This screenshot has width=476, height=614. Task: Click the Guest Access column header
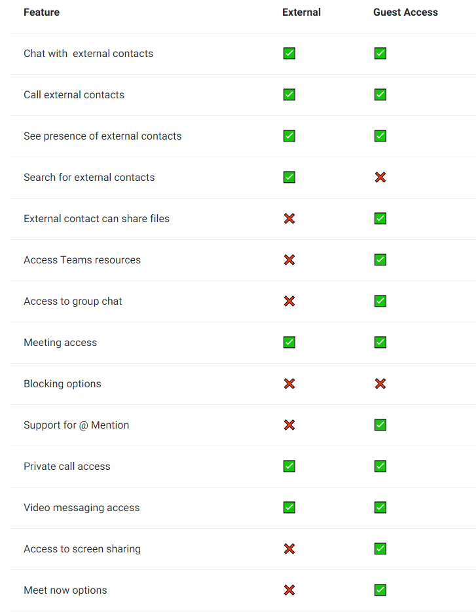pos(405,12)
